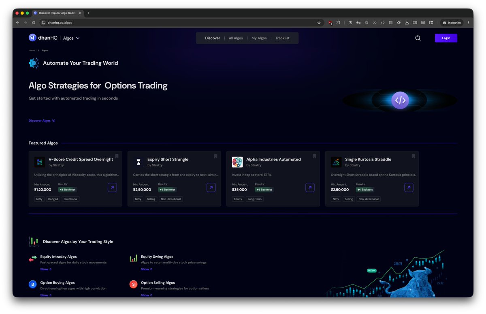486x314 pixels.
Task: Click Hedged tag on V-Score card
Action: coord(53,199)
